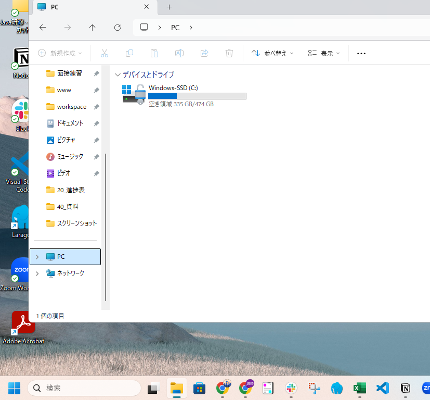Open the 表示 view menu

coord(323,53)
